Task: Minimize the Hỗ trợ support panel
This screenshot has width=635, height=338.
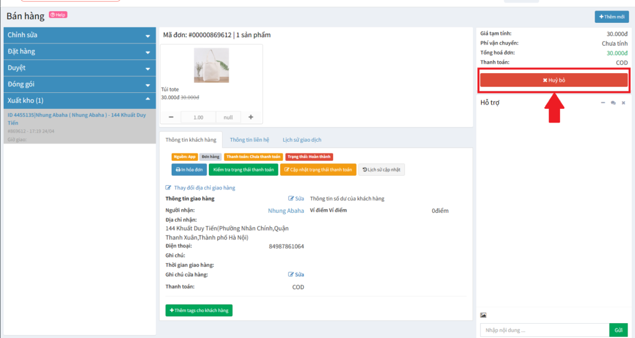Action: [603, 103]
